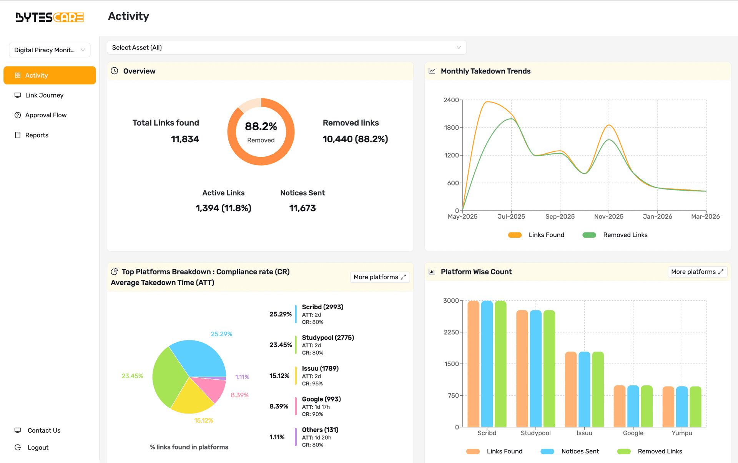Click the Logout arrow icon
Screen dimensions: 738x463
(18, 447)
